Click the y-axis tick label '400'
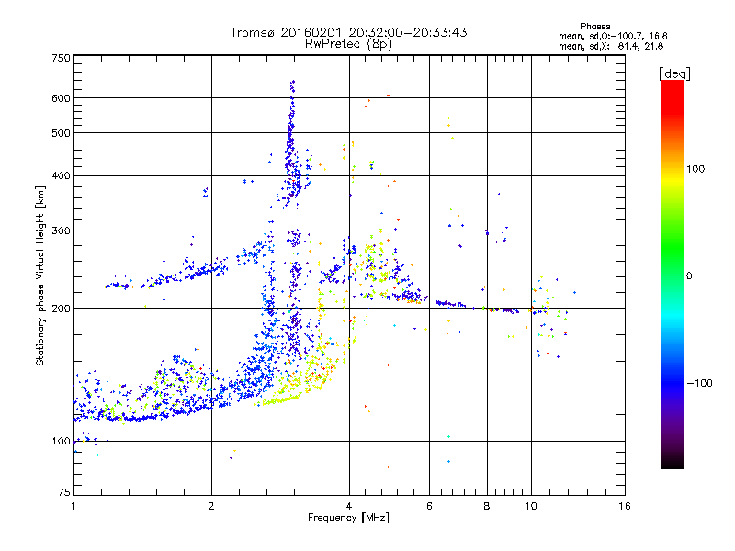This screenshot has width=735, height=551. click(61, 176)
